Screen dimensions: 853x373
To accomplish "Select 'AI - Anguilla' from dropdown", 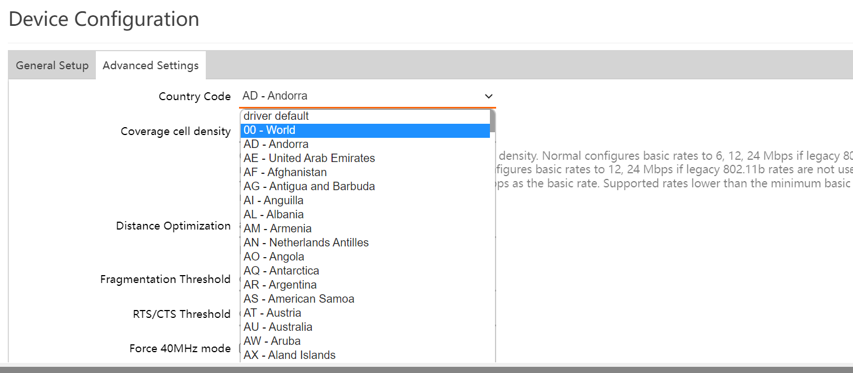I will point(273,200).
